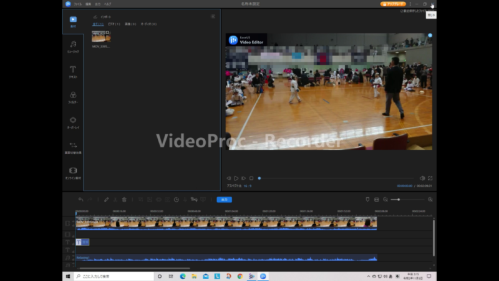Select the video clip on timeline

(226, 223)
